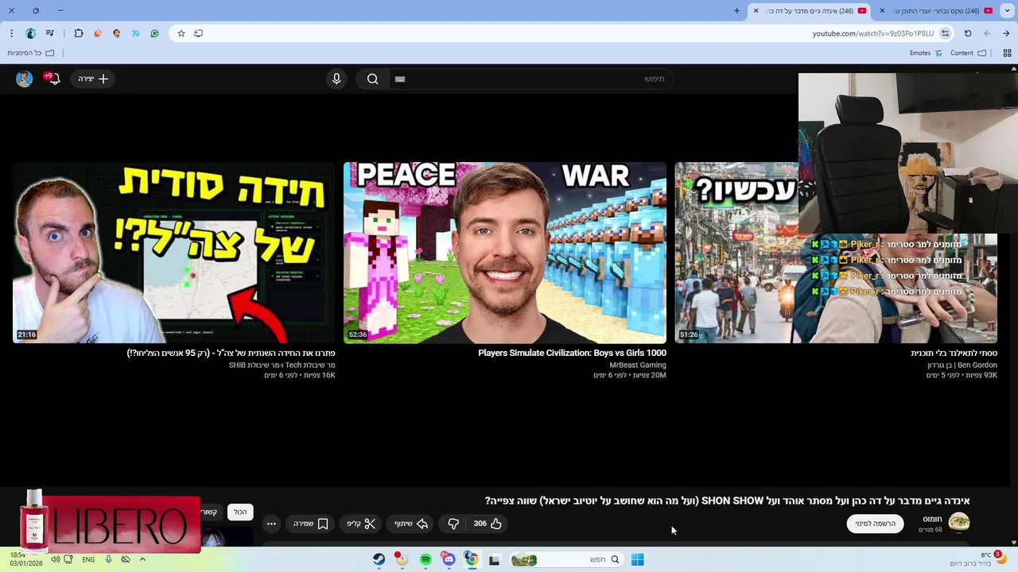Open the Content bookmarks folder
This screenshot has height=572, width=1018.
pyautogui.click(x=968, y=53)
